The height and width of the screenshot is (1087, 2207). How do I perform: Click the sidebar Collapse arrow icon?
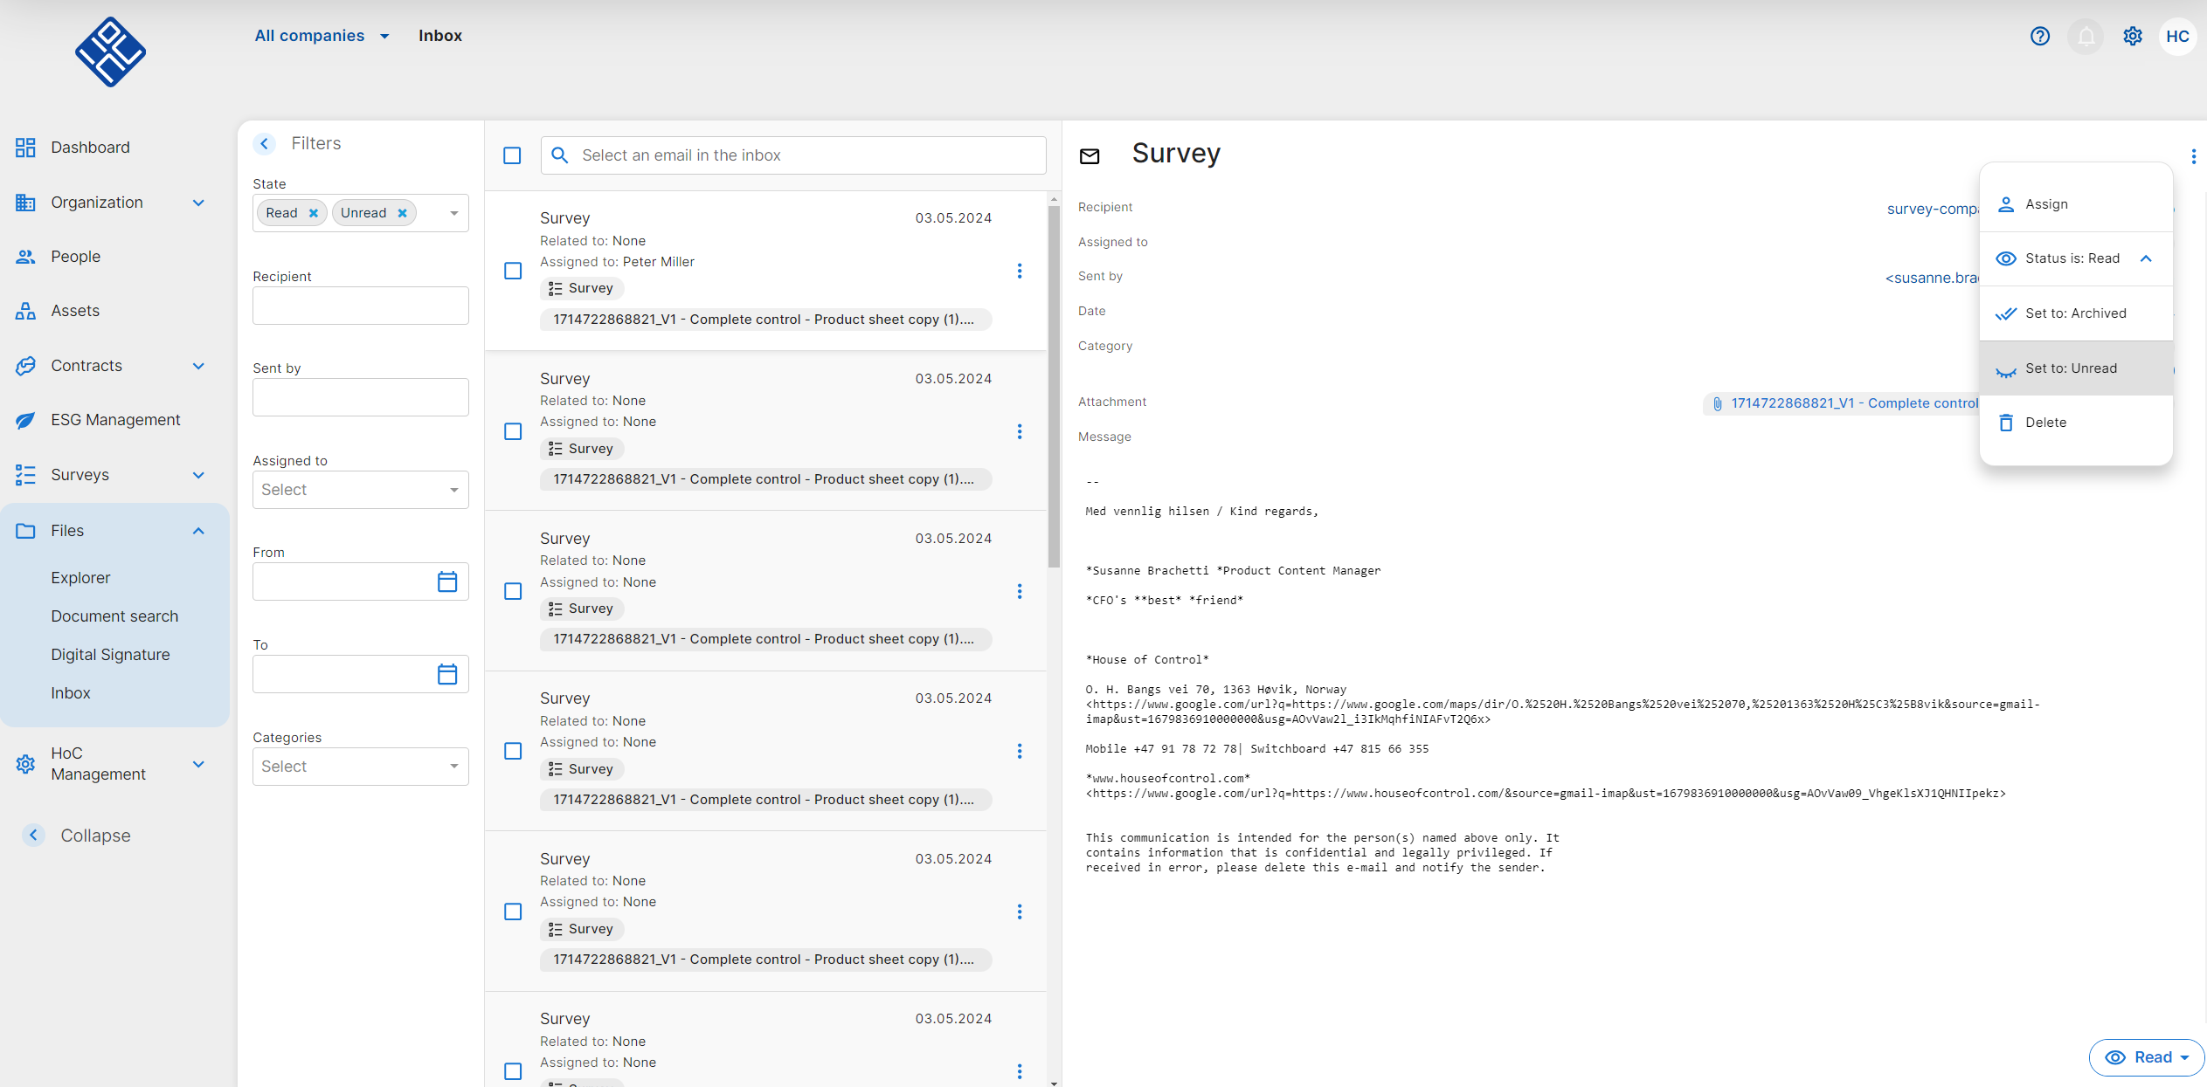33,835
